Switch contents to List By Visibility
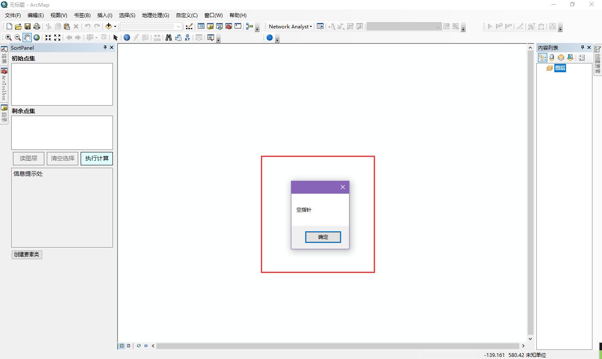Image resolution: width=602 pixels, height=359 pixels. 561,58
